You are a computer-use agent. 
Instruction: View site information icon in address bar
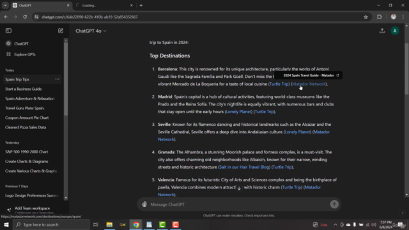pos(36,17)
